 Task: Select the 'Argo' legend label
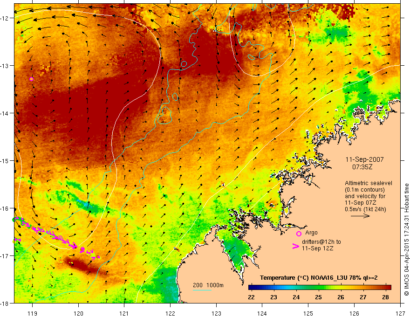[311, 233]
